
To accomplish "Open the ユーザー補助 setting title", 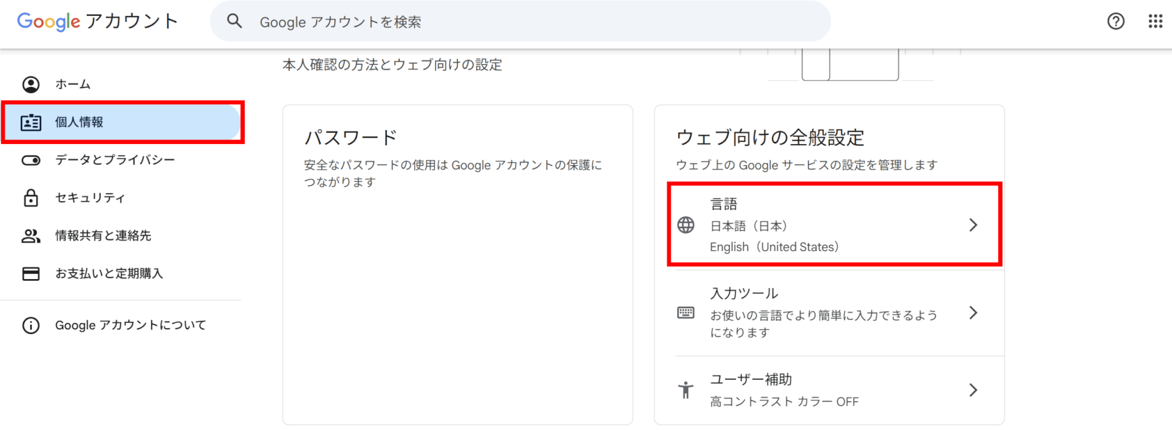I will (751, 380).
